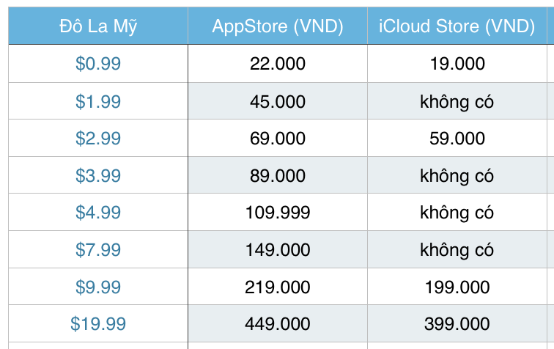Select 'không có' in the $7.99 row
The image size is (554, 349).
click(457, 250)
